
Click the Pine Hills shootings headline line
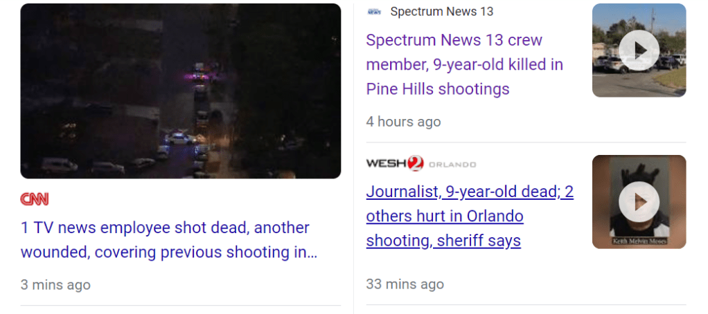438,89
